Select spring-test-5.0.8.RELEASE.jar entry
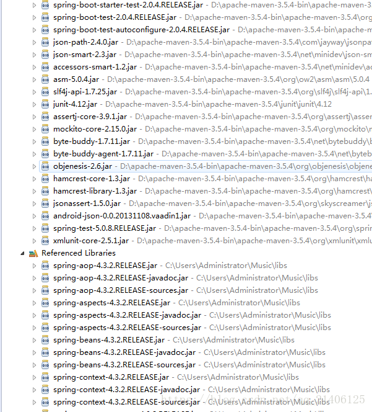This screenshot has width=372, height=412. coord(105,228)
